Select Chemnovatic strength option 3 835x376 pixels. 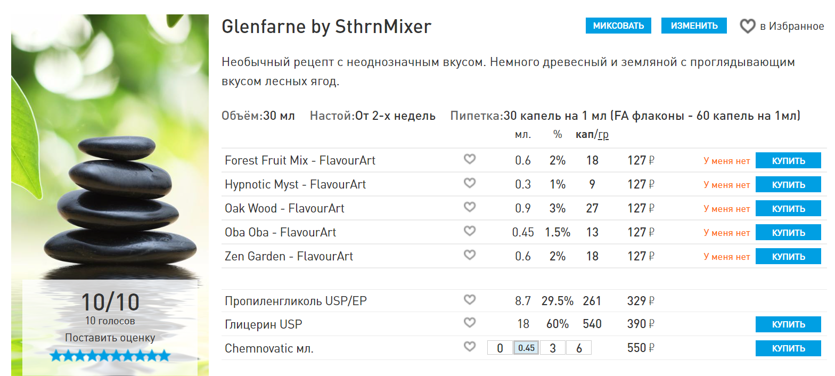pos(553,348)
